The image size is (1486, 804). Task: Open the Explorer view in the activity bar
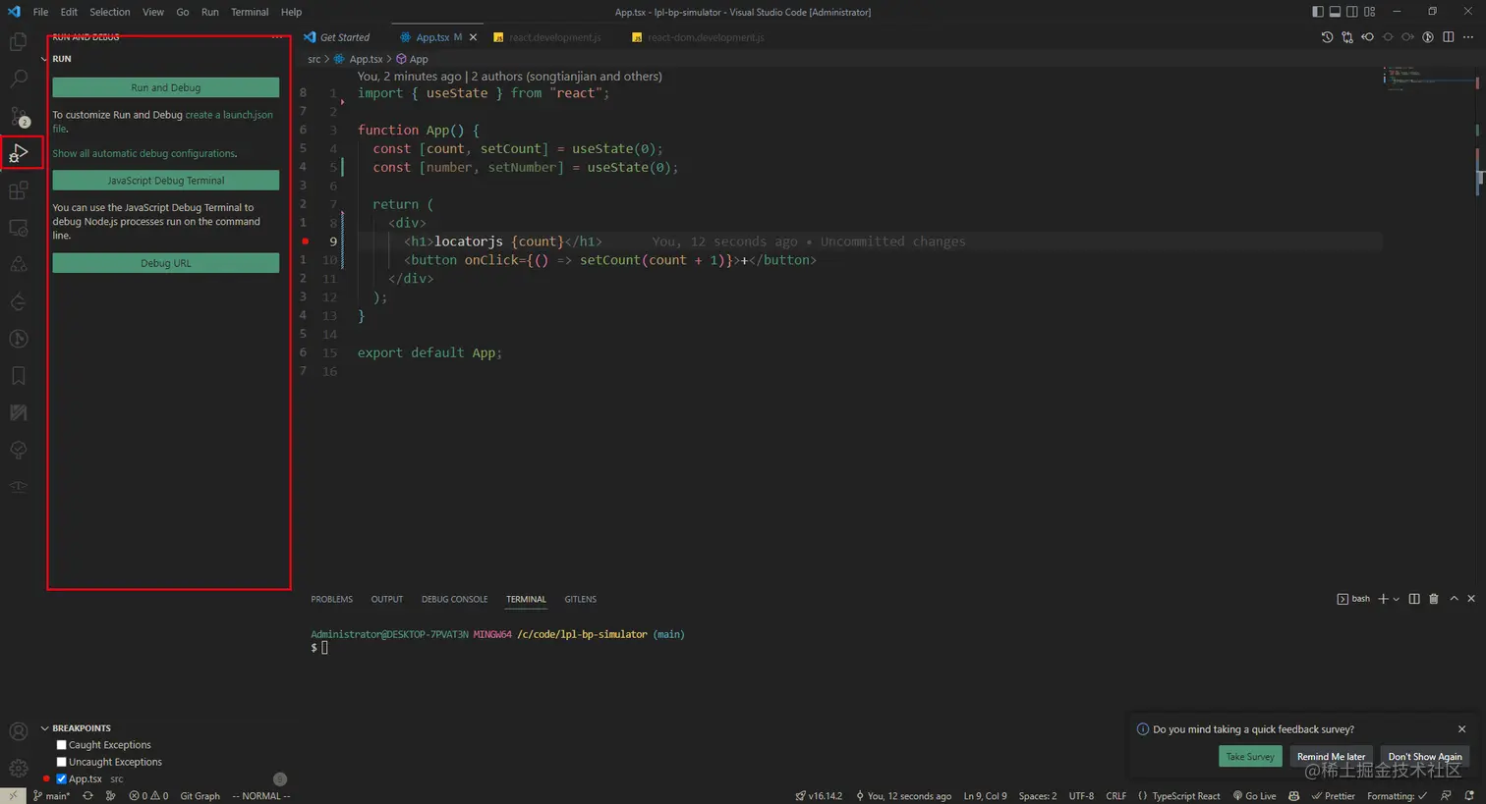(18, 41)
